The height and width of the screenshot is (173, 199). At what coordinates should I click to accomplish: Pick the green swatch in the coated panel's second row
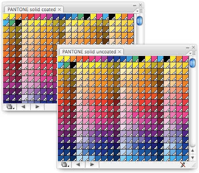coord(12,23)
